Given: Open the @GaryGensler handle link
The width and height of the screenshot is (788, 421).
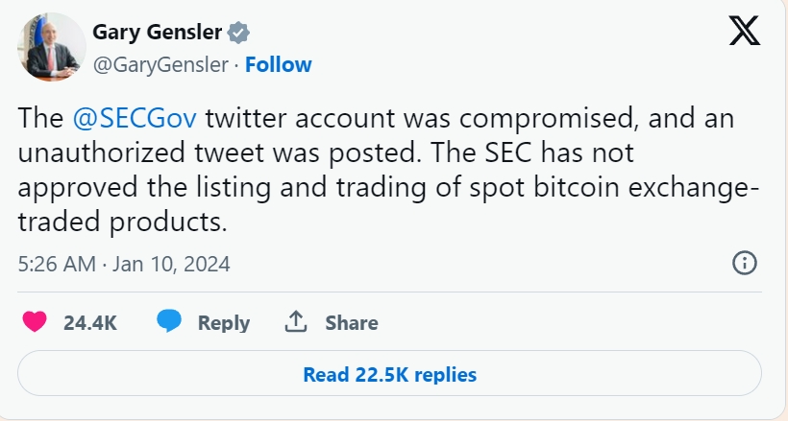Looking at the screenshot, I should (x=160, y=65).
